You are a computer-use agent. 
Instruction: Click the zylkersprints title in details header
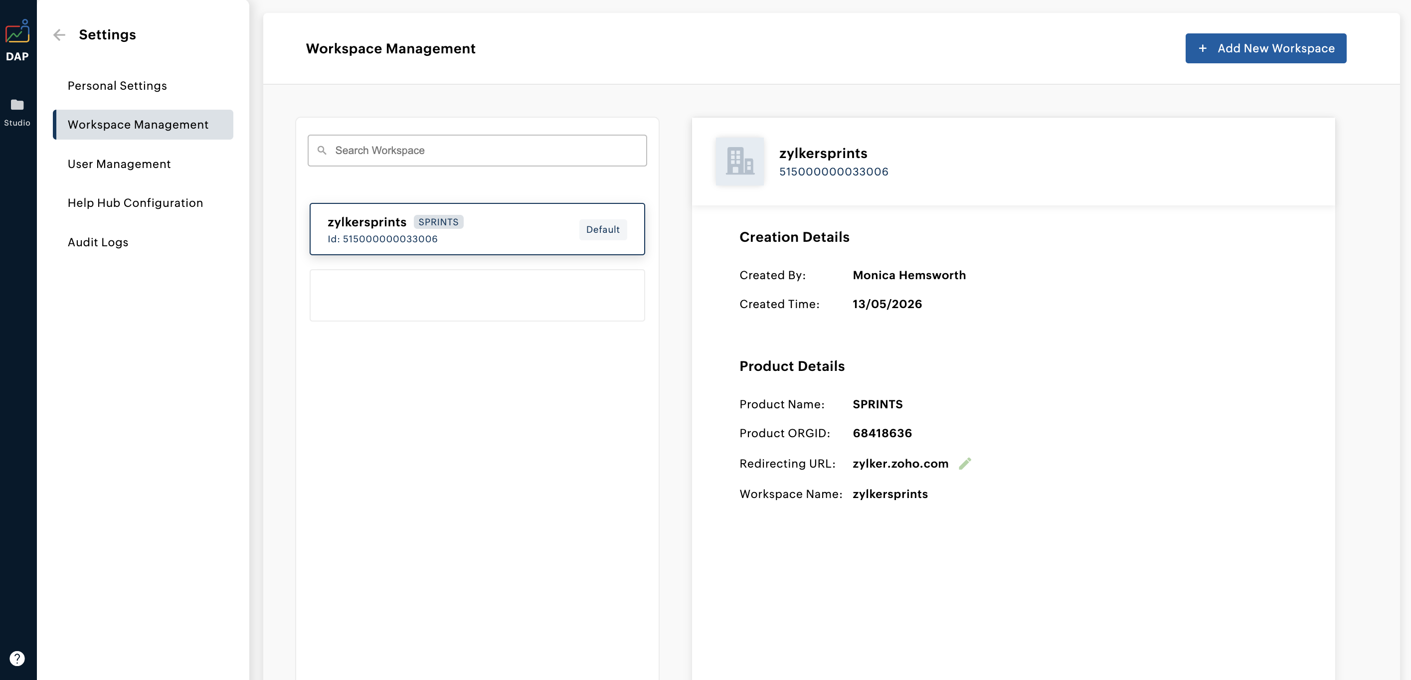(x=823, y=154)
